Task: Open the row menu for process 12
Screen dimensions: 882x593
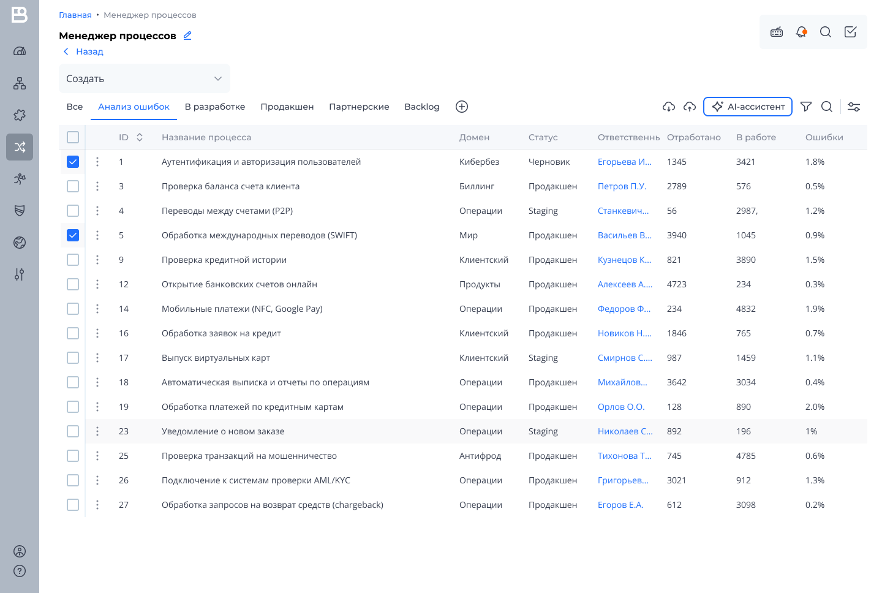Action: 97,284
